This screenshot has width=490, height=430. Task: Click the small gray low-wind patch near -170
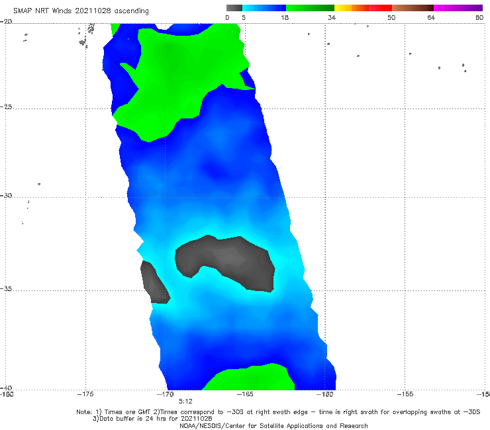pyautogui.click(x=154, y=284)
